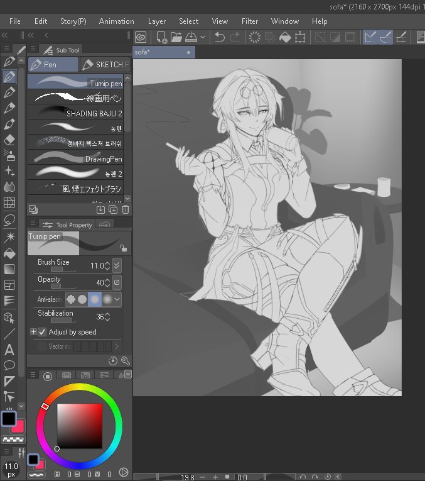425x481 pixels.
Task: Open the anti-aliasing dropdown arrow
Action: point(117,299)
